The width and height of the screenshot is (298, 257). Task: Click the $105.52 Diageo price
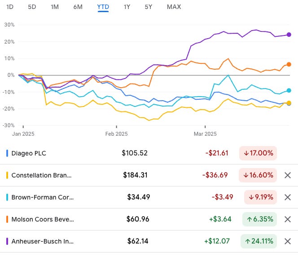[135, 153]
